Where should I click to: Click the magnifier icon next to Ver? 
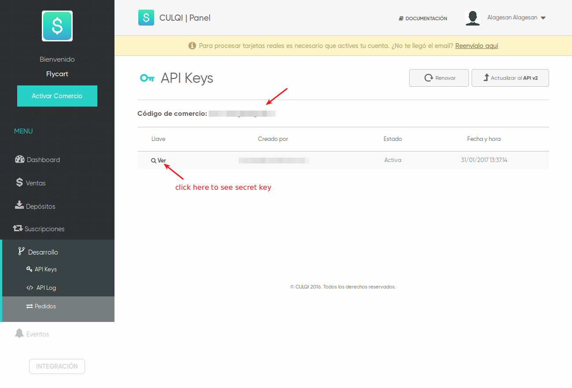[x=153, y=161]
